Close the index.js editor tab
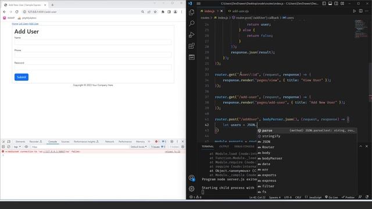372x209 pixels. pos(221,11)
